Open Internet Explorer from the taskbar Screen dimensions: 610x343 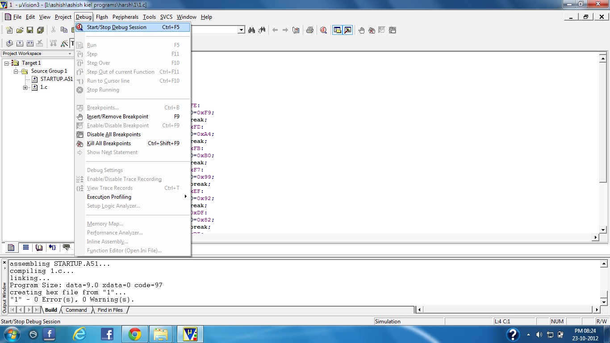pyautogui.click(x=80, y=334)
